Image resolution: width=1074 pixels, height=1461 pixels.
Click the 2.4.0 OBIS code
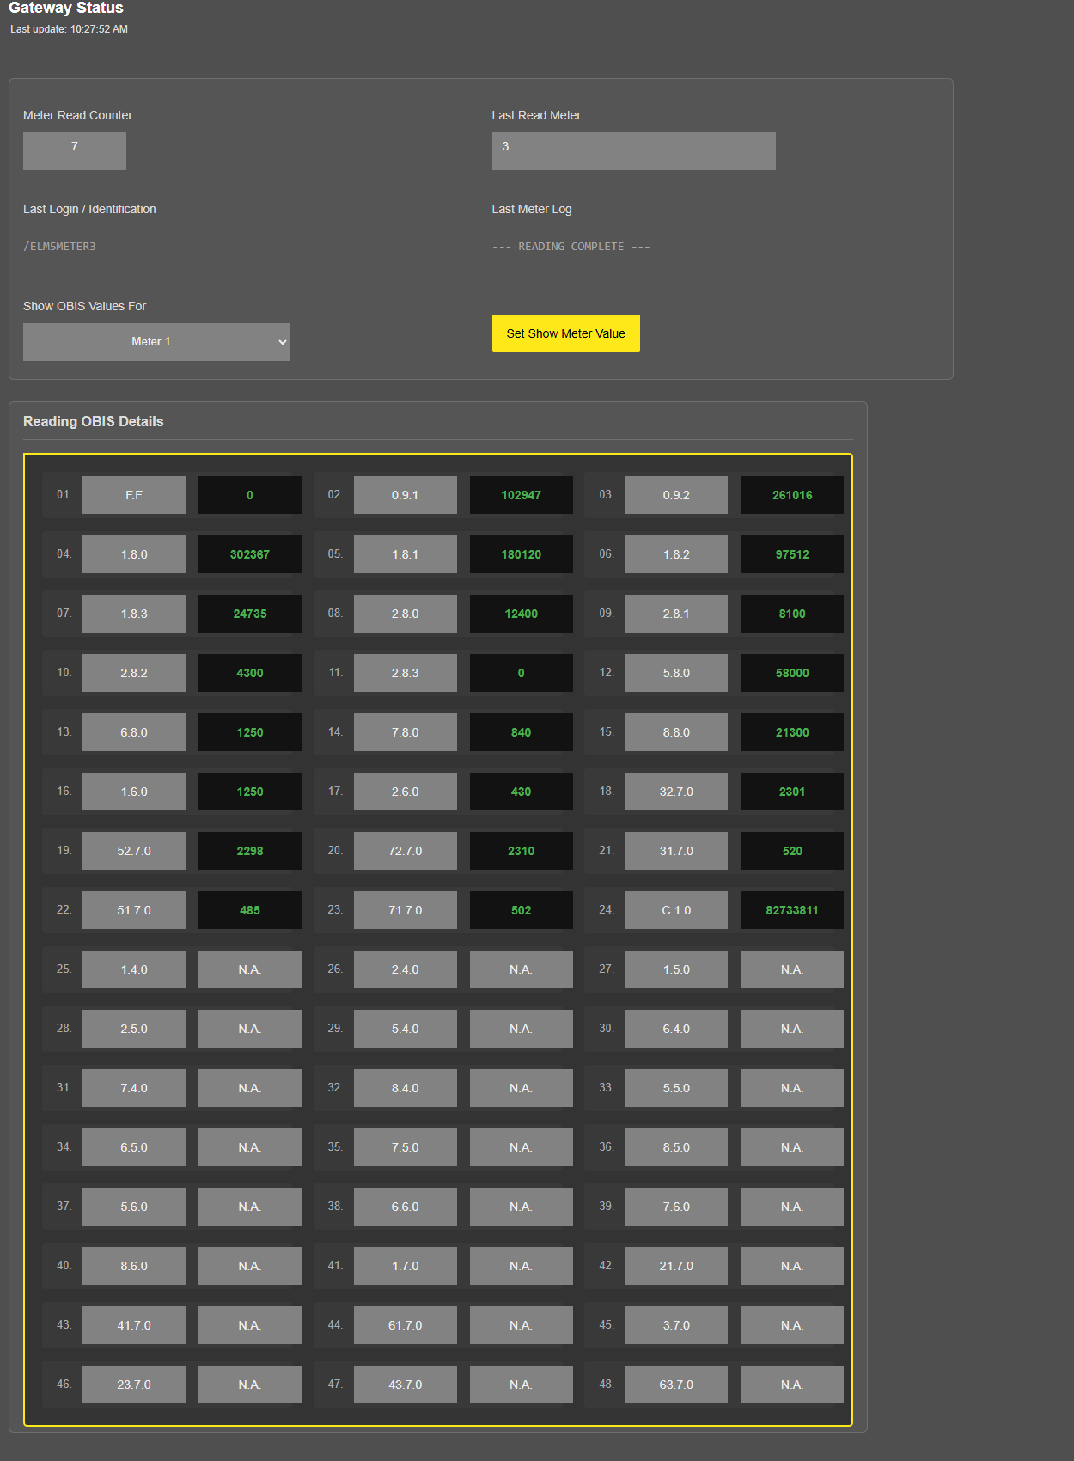pyautogui.click(x=406, y=969)
